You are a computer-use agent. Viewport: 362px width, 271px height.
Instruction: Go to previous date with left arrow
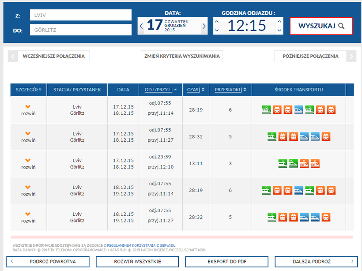(141, 26)
